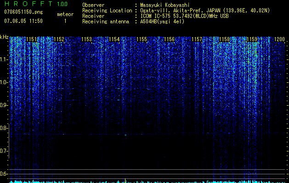Screen dimensions: 289x183
Task: Click the 1151 time marker
Action: click(32, 39)
